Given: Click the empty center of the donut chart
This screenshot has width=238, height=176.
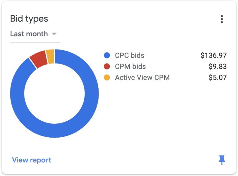Looking at the screenshot, I should click(55, 93).
